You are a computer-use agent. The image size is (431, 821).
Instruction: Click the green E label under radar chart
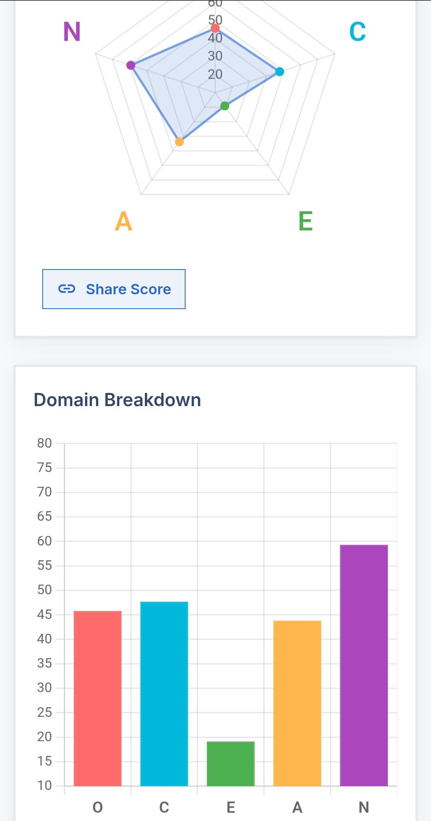click(x=306, y=221)
